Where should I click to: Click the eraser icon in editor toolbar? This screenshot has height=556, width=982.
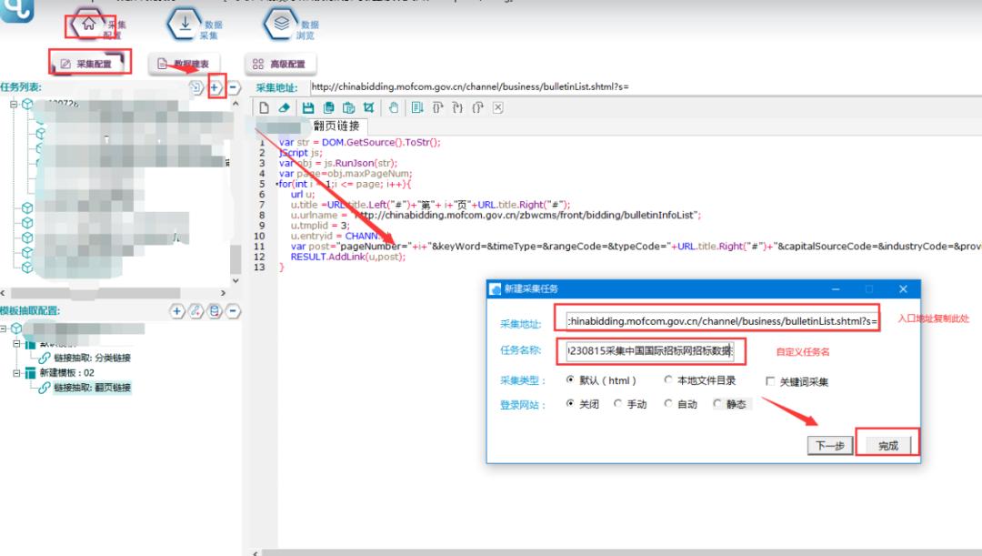coord(284,107)
